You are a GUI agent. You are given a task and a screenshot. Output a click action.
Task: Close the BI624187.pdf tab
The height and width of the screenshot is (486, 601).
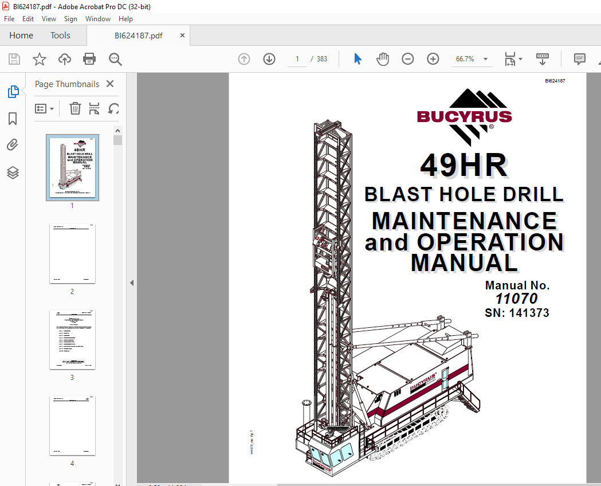click(182, 36)
